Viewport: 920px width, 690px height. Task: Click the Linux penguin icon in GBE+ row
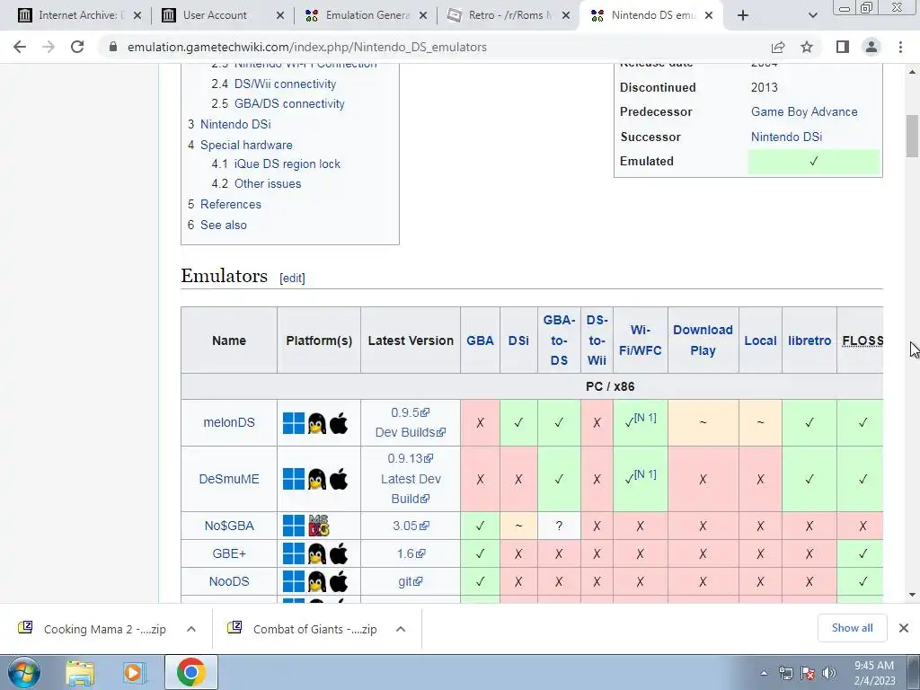[x=317, y=553]
